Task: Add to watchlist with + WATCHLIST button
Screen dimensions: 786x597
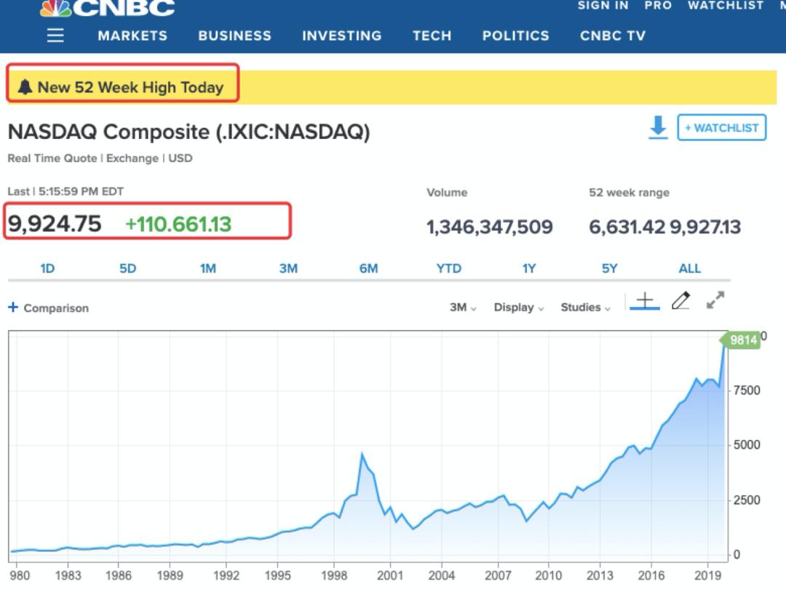Action: [721, 128]
